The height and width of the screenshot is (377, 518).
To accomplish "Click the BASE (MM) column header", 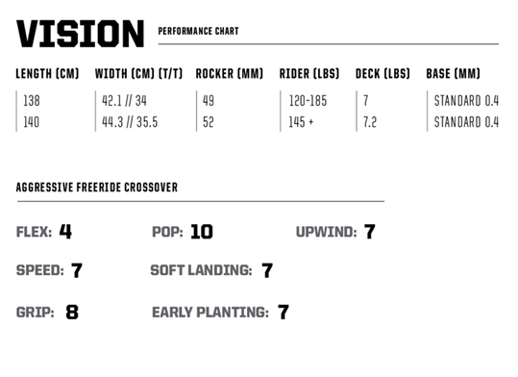I will point(453,73).
